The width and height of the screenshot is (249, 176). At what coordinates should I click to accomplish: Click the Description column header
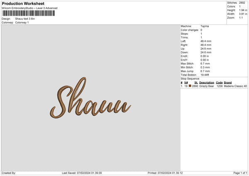[x=207, y=83]
